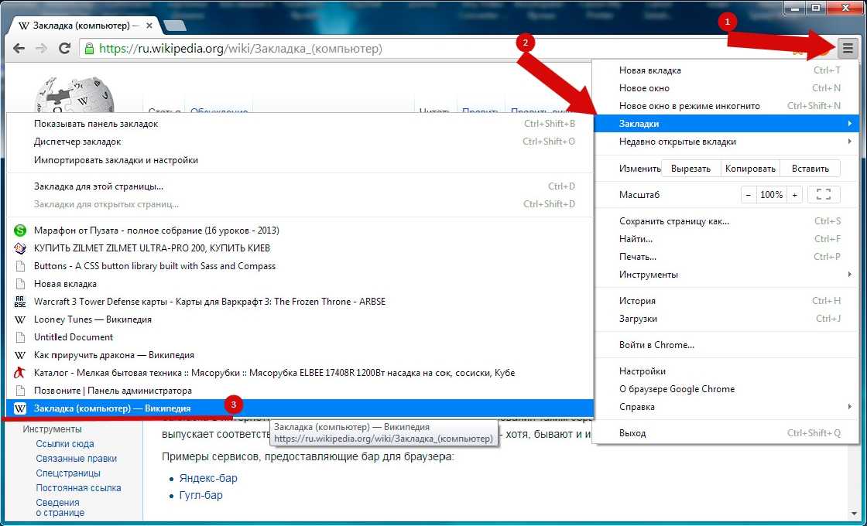Click the page icon beside Позвоните bookmark
Viewport: 867px width, 526px height.
pos(20,391)
